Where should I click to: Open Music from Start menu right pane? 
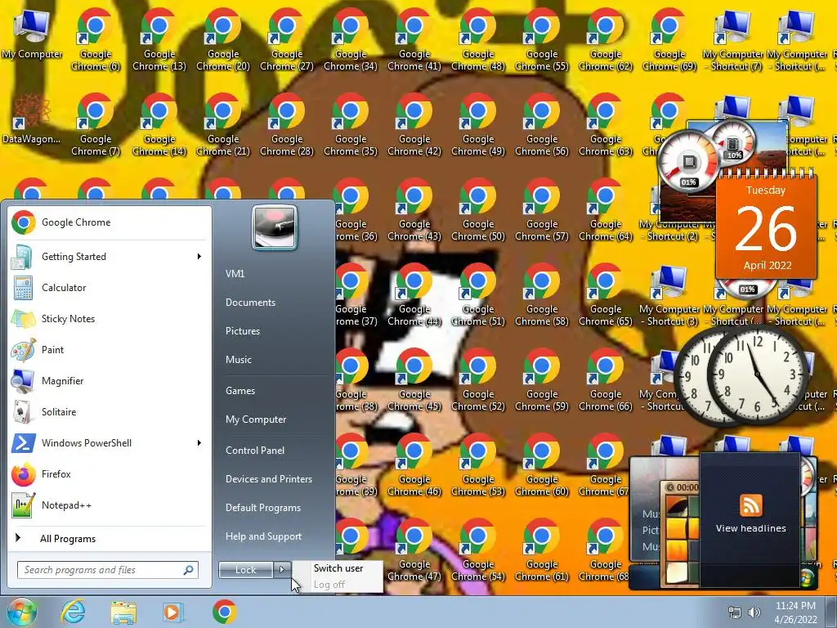point(238,360)
